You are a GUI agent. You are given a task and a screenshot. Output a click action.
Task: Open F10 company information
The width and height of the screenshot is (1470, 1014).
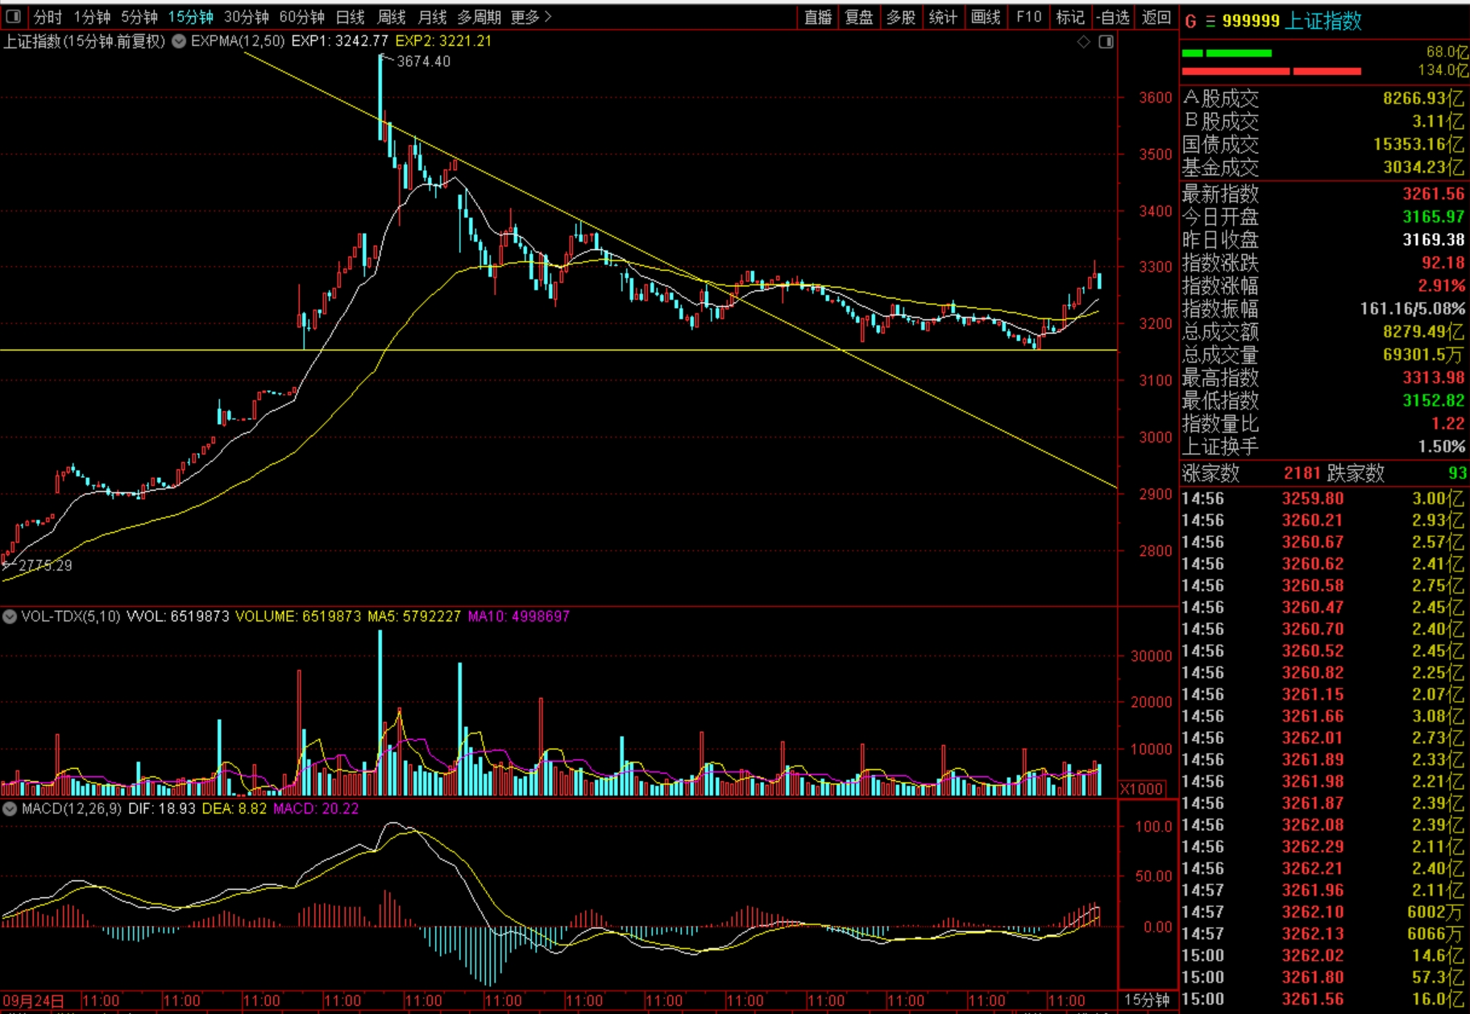click(x=1028, y=17)
